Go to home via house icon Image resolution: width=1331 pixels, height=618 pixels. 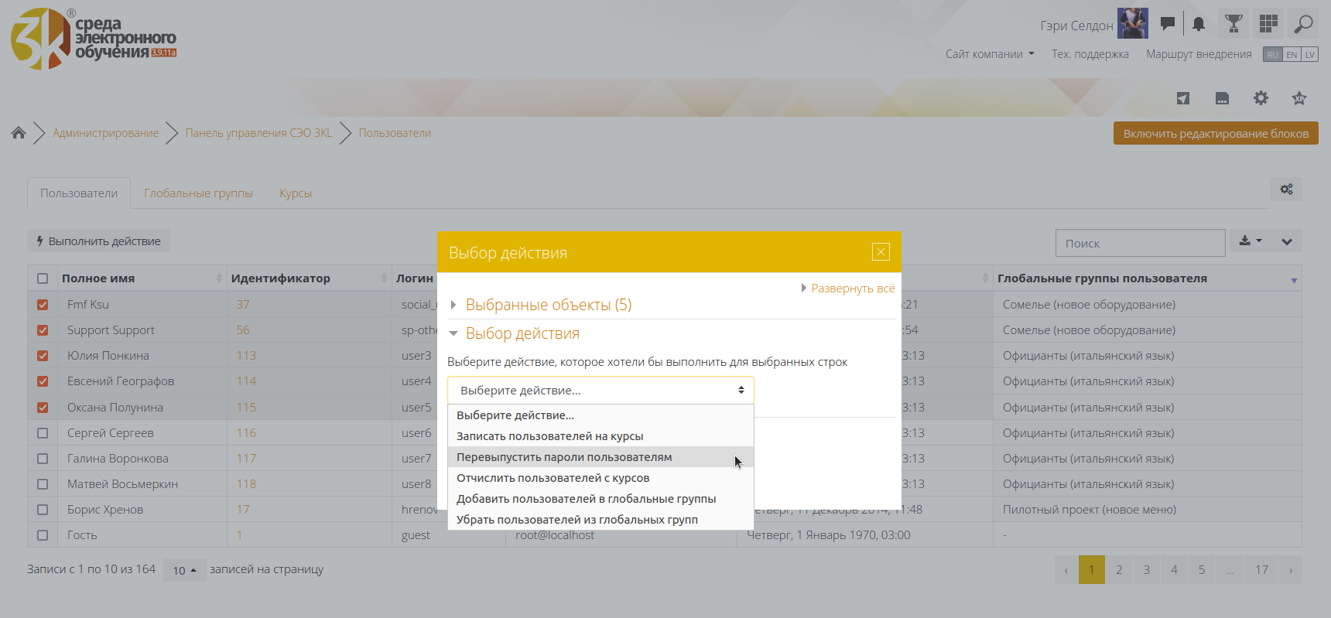click(19, 133)
